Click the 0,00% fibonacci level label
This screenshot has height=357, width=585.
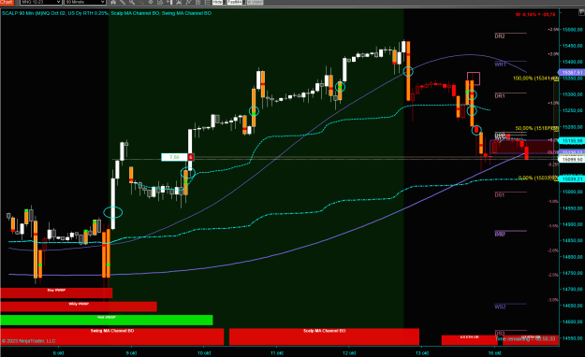pyautogui.click(x=538, y=178)
